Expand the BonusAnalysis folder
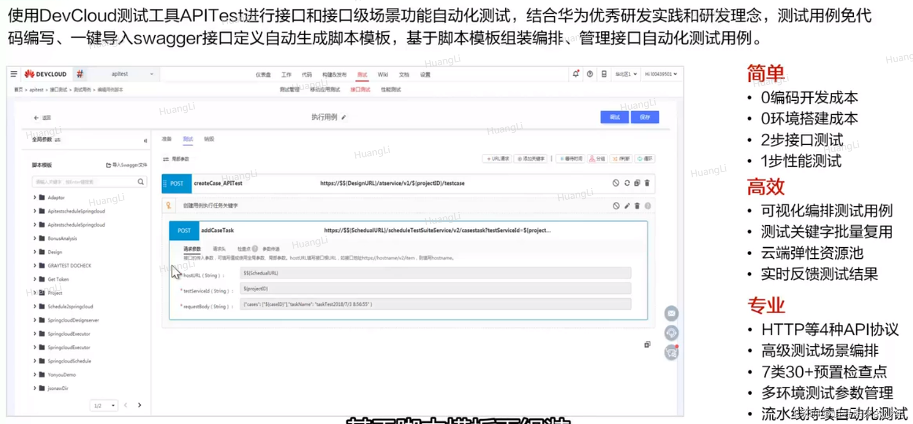The width and height of the screenshot is (913, 424). point(35,238)
